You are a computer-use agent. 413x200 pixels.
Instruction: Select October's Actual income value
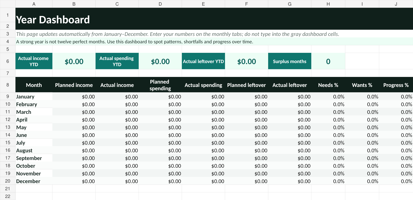[x=117, y=166]
